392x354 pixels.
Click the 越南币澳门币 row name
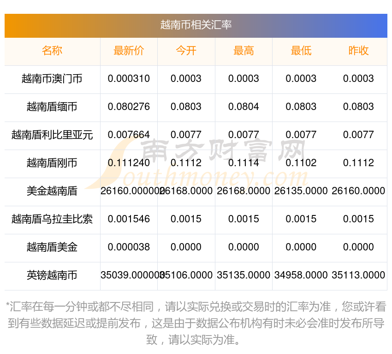(52, 79)
